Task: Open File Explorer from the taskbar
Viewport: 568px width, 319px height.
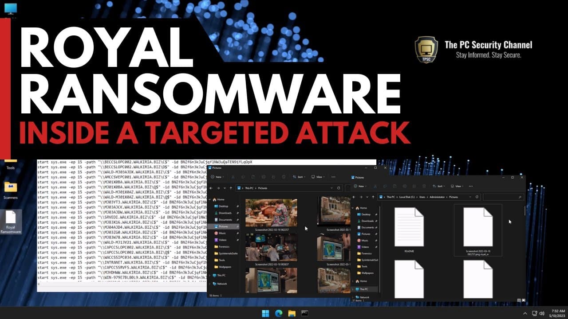Action: coord(292,313)
